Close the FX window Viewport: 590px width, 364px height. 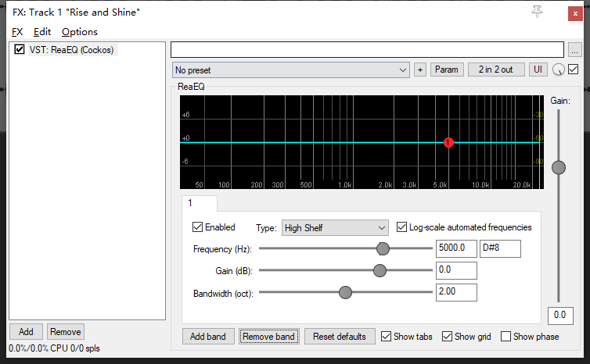click(575, 13)
